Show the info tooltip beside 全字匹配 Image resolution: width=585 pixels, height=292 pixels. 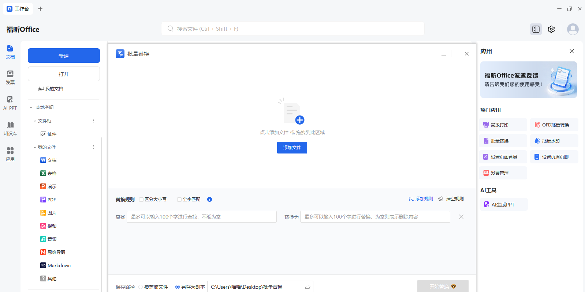point(209,200)
